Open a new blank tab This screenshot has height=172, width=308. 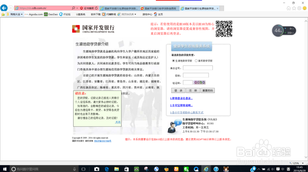(221, 8)
